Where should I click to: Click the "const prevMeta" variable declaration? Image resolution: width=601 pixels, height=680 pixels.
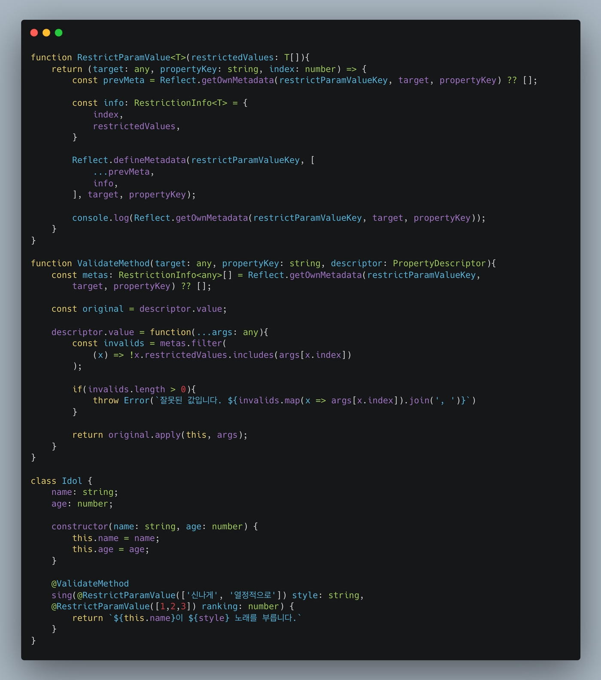click(x=108, y=80)
